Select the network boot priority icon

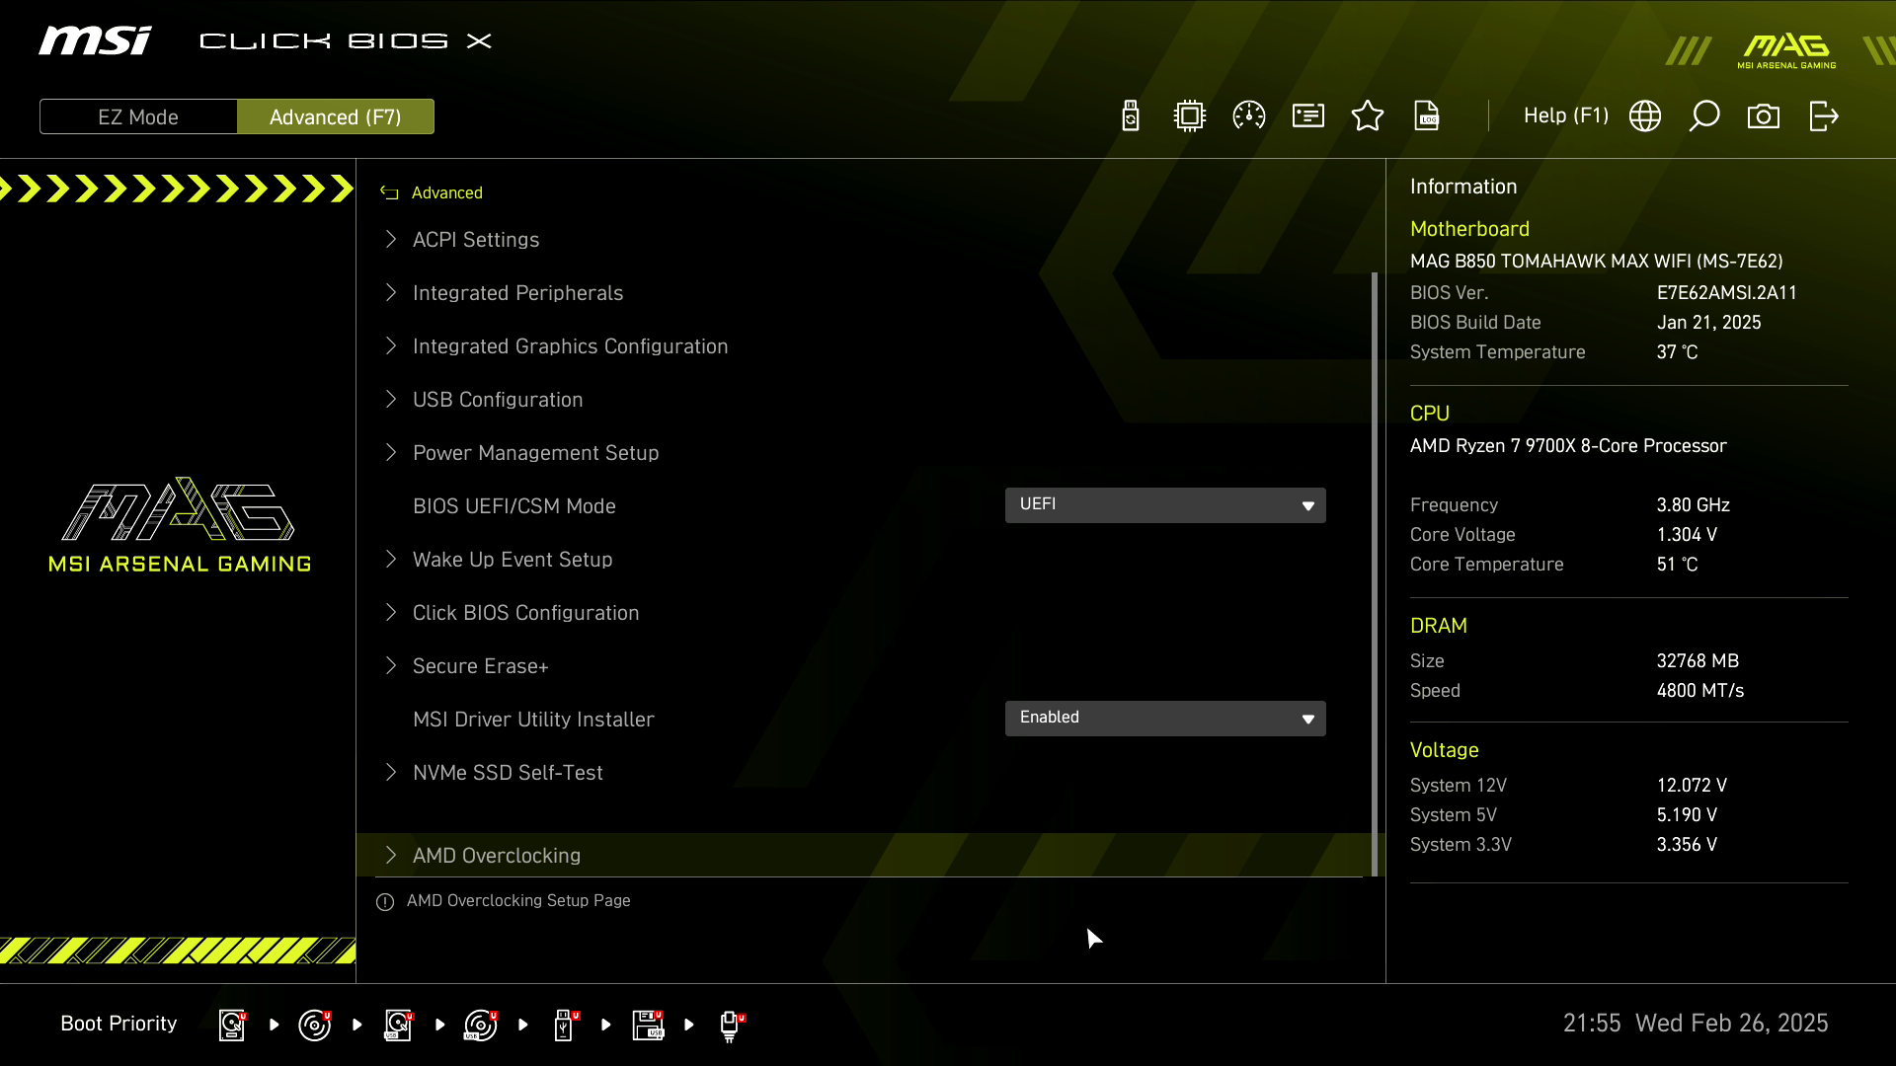[x=731, y=1025]
